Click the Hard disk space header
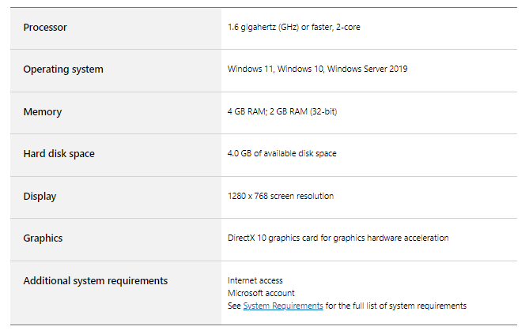This screenshot has height=334, width=529. coord(59,154)
